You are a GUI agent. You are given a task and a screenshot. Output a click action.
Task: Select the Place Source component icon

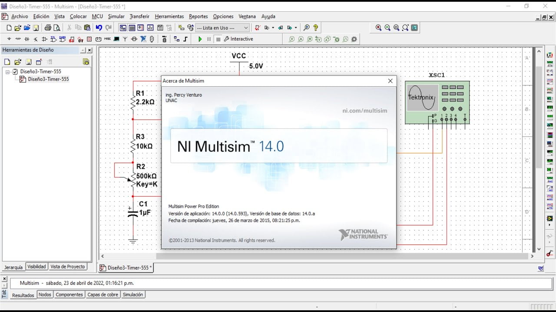tap(9, 39)
